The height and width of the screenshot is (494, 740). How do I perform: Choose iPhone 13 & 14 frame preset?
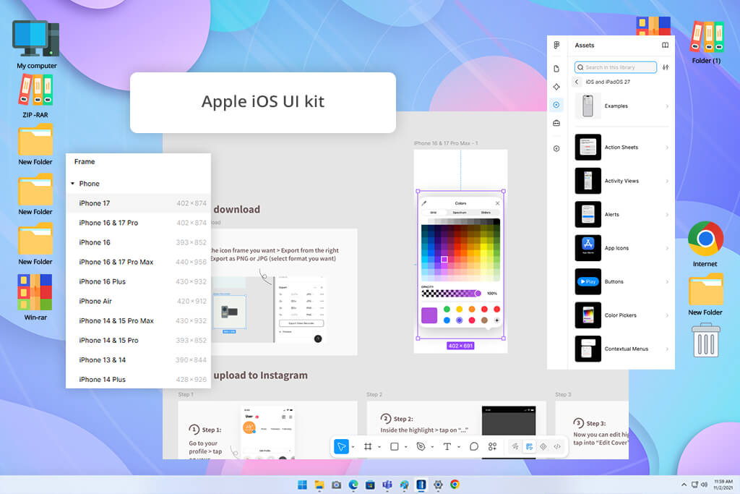(138, 360)
